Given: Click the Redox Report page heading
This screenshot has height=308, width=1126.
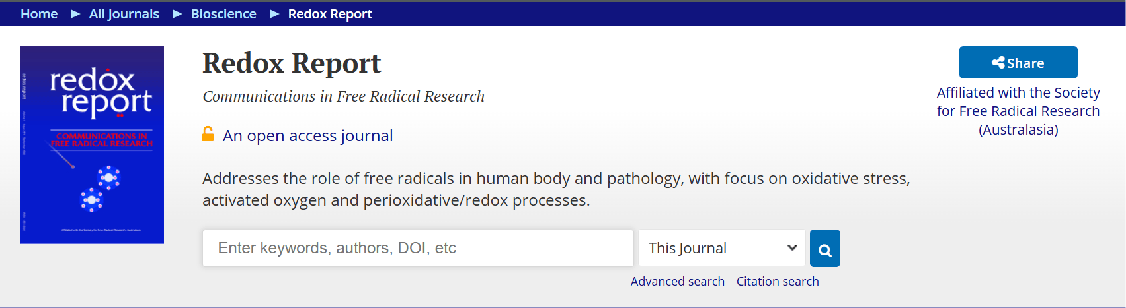Looking at the screenshot, I should tap(292, 63).
